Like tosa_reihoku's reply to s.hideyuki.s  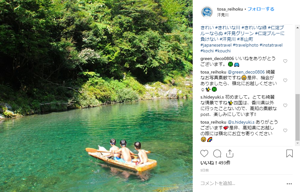click(285, 130)
